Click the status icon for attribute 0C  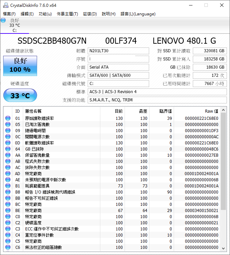[8, 137]
